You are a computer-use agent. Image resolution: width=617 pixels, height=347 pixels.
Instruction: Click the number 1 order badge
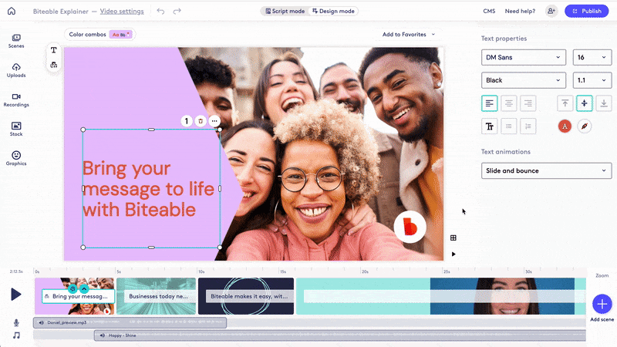pos(187,121)
